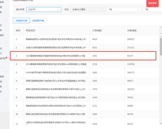The image size is (162, 129).
Task: Open the second-level T恤 category dropdown
Action: coord(124,9)
